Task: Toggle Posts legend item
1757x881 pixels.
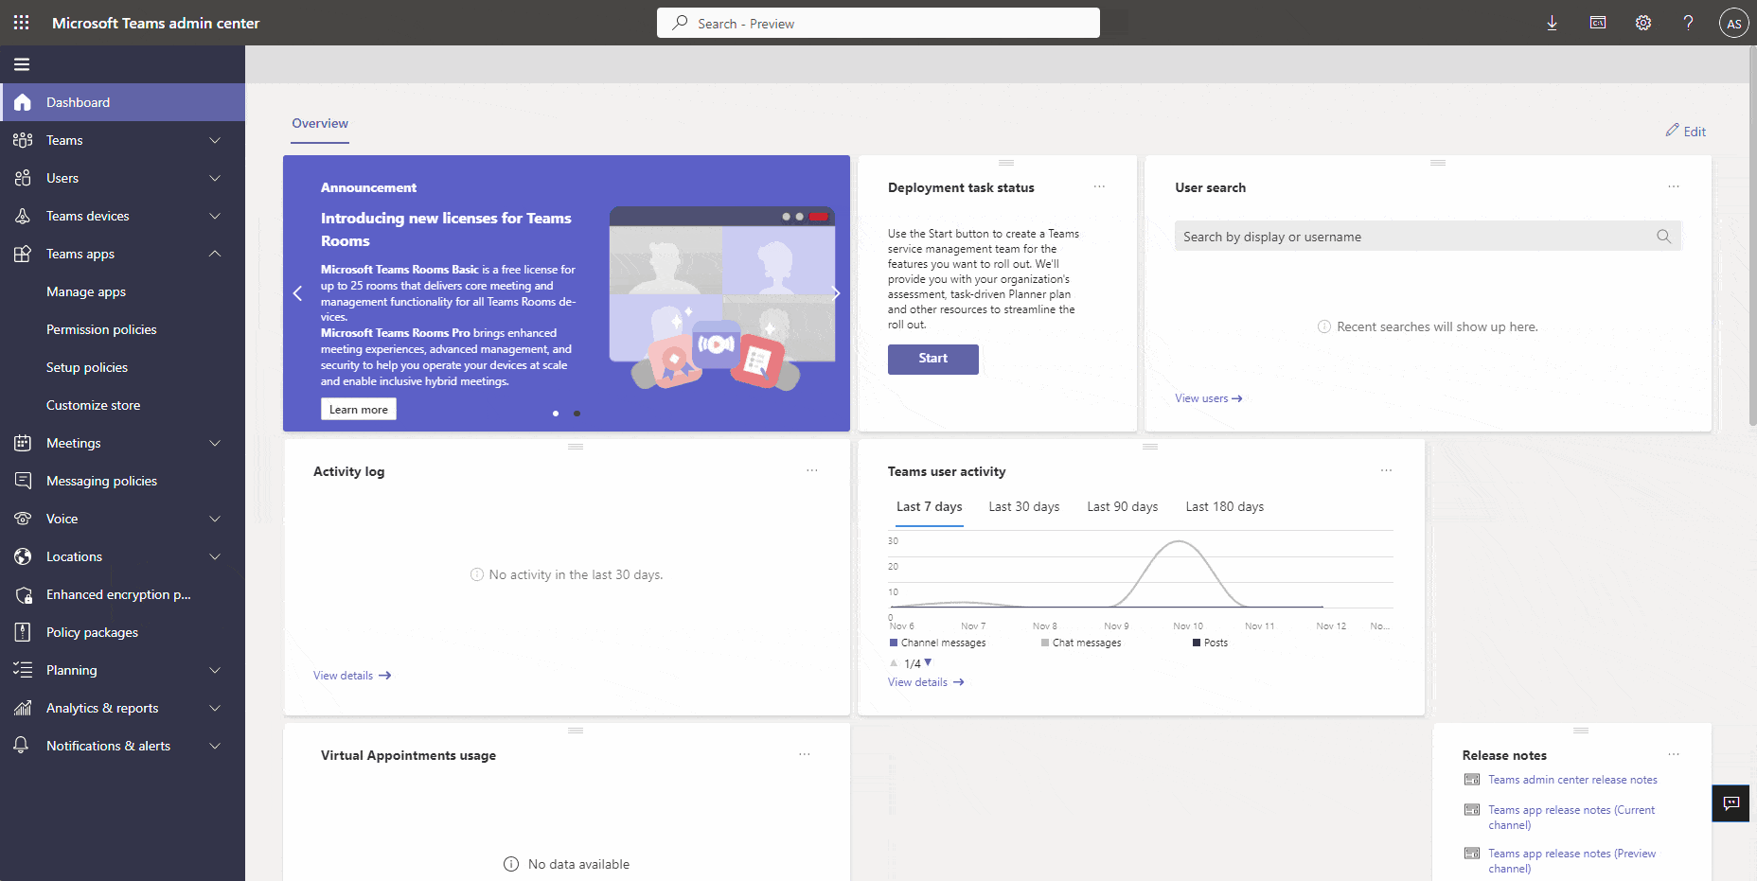Action: point(1210,643)
